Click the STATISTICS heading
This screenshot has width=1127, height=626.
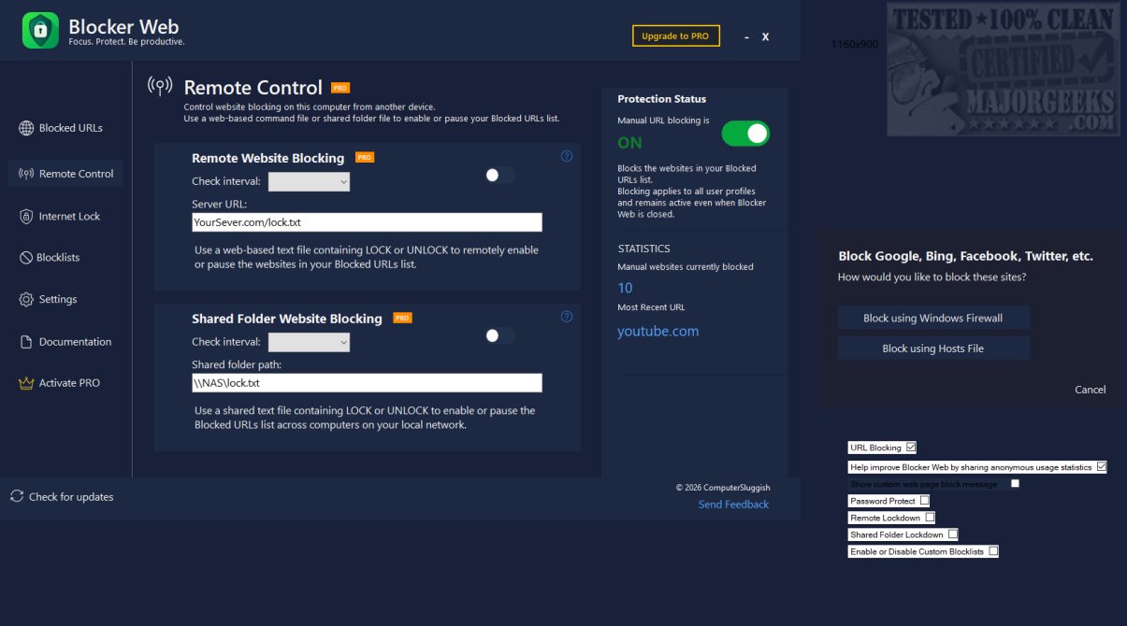[x=644, y=249]
